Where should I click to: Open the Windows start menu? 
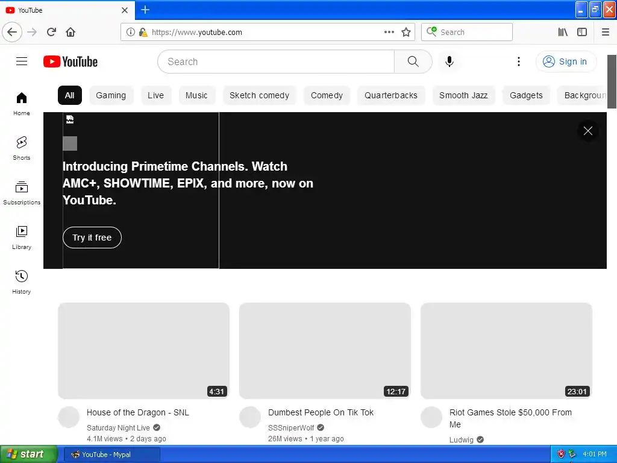tap(29, 454)
